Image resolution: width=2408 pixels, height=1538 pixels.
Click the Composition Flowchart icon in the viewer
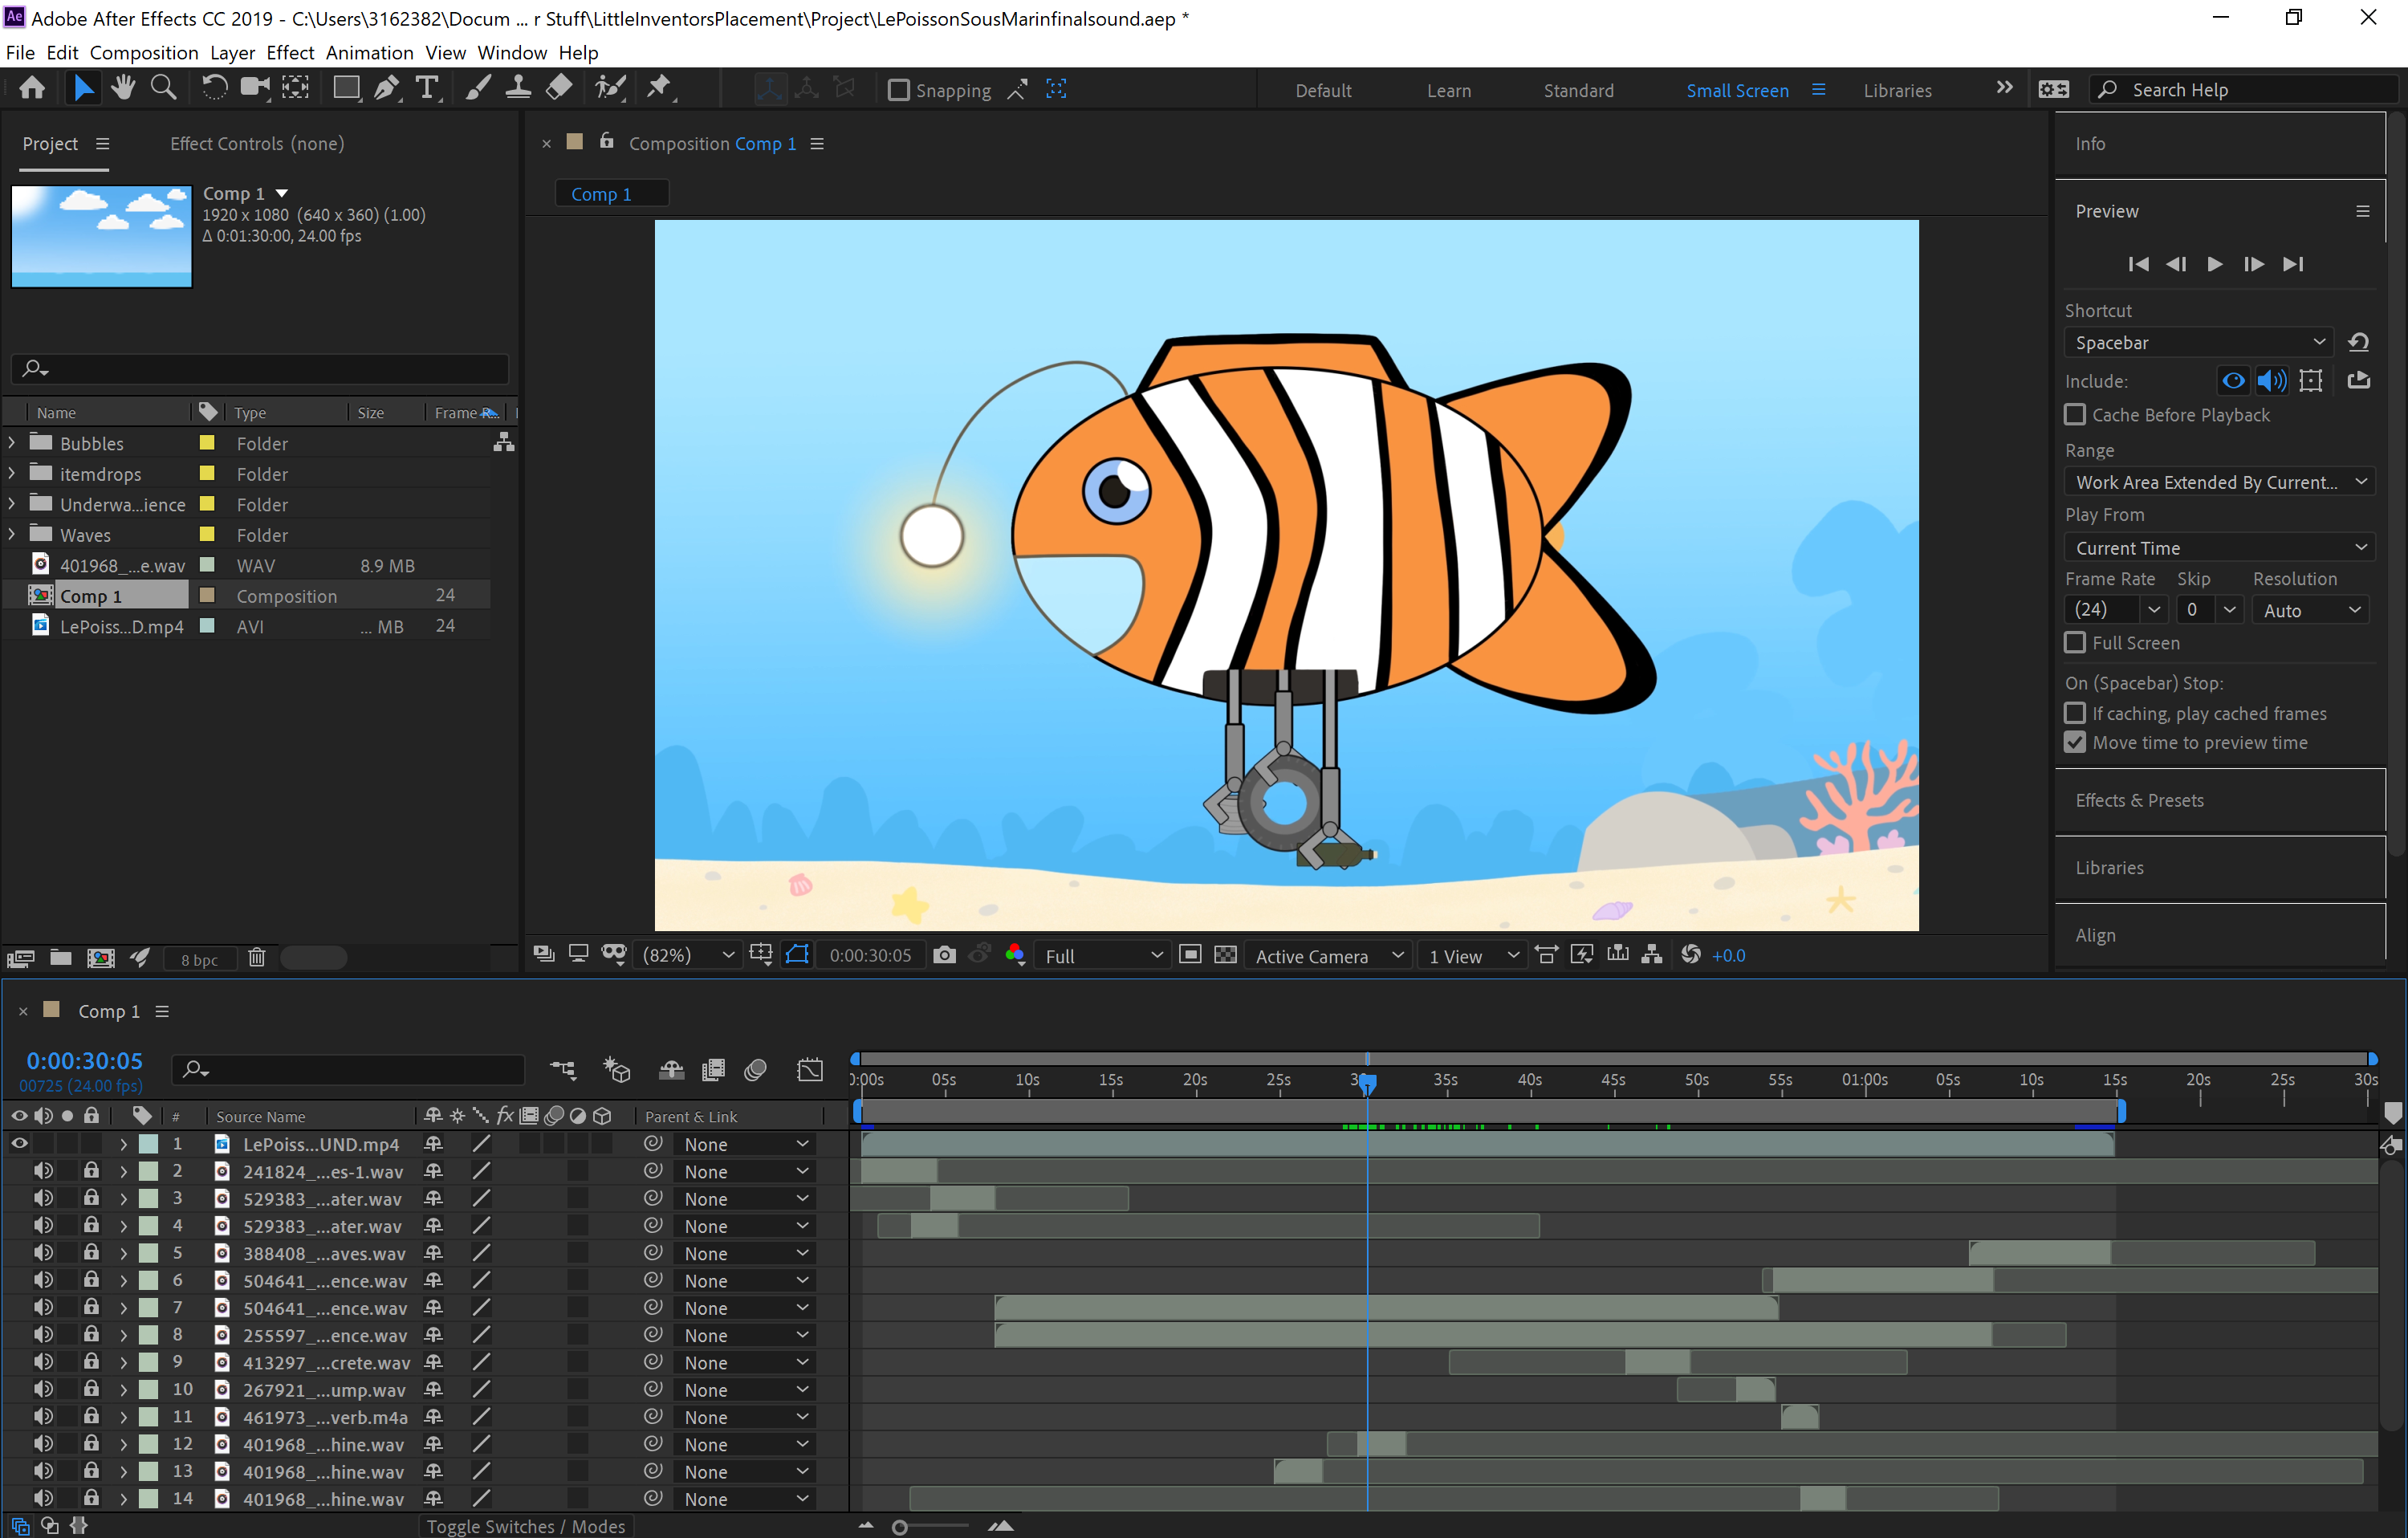tap(1652, 955)
